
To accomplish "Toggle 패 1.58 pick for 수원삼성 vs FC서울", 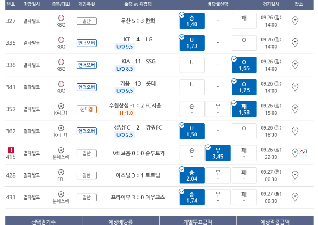I will coord(244,109).
